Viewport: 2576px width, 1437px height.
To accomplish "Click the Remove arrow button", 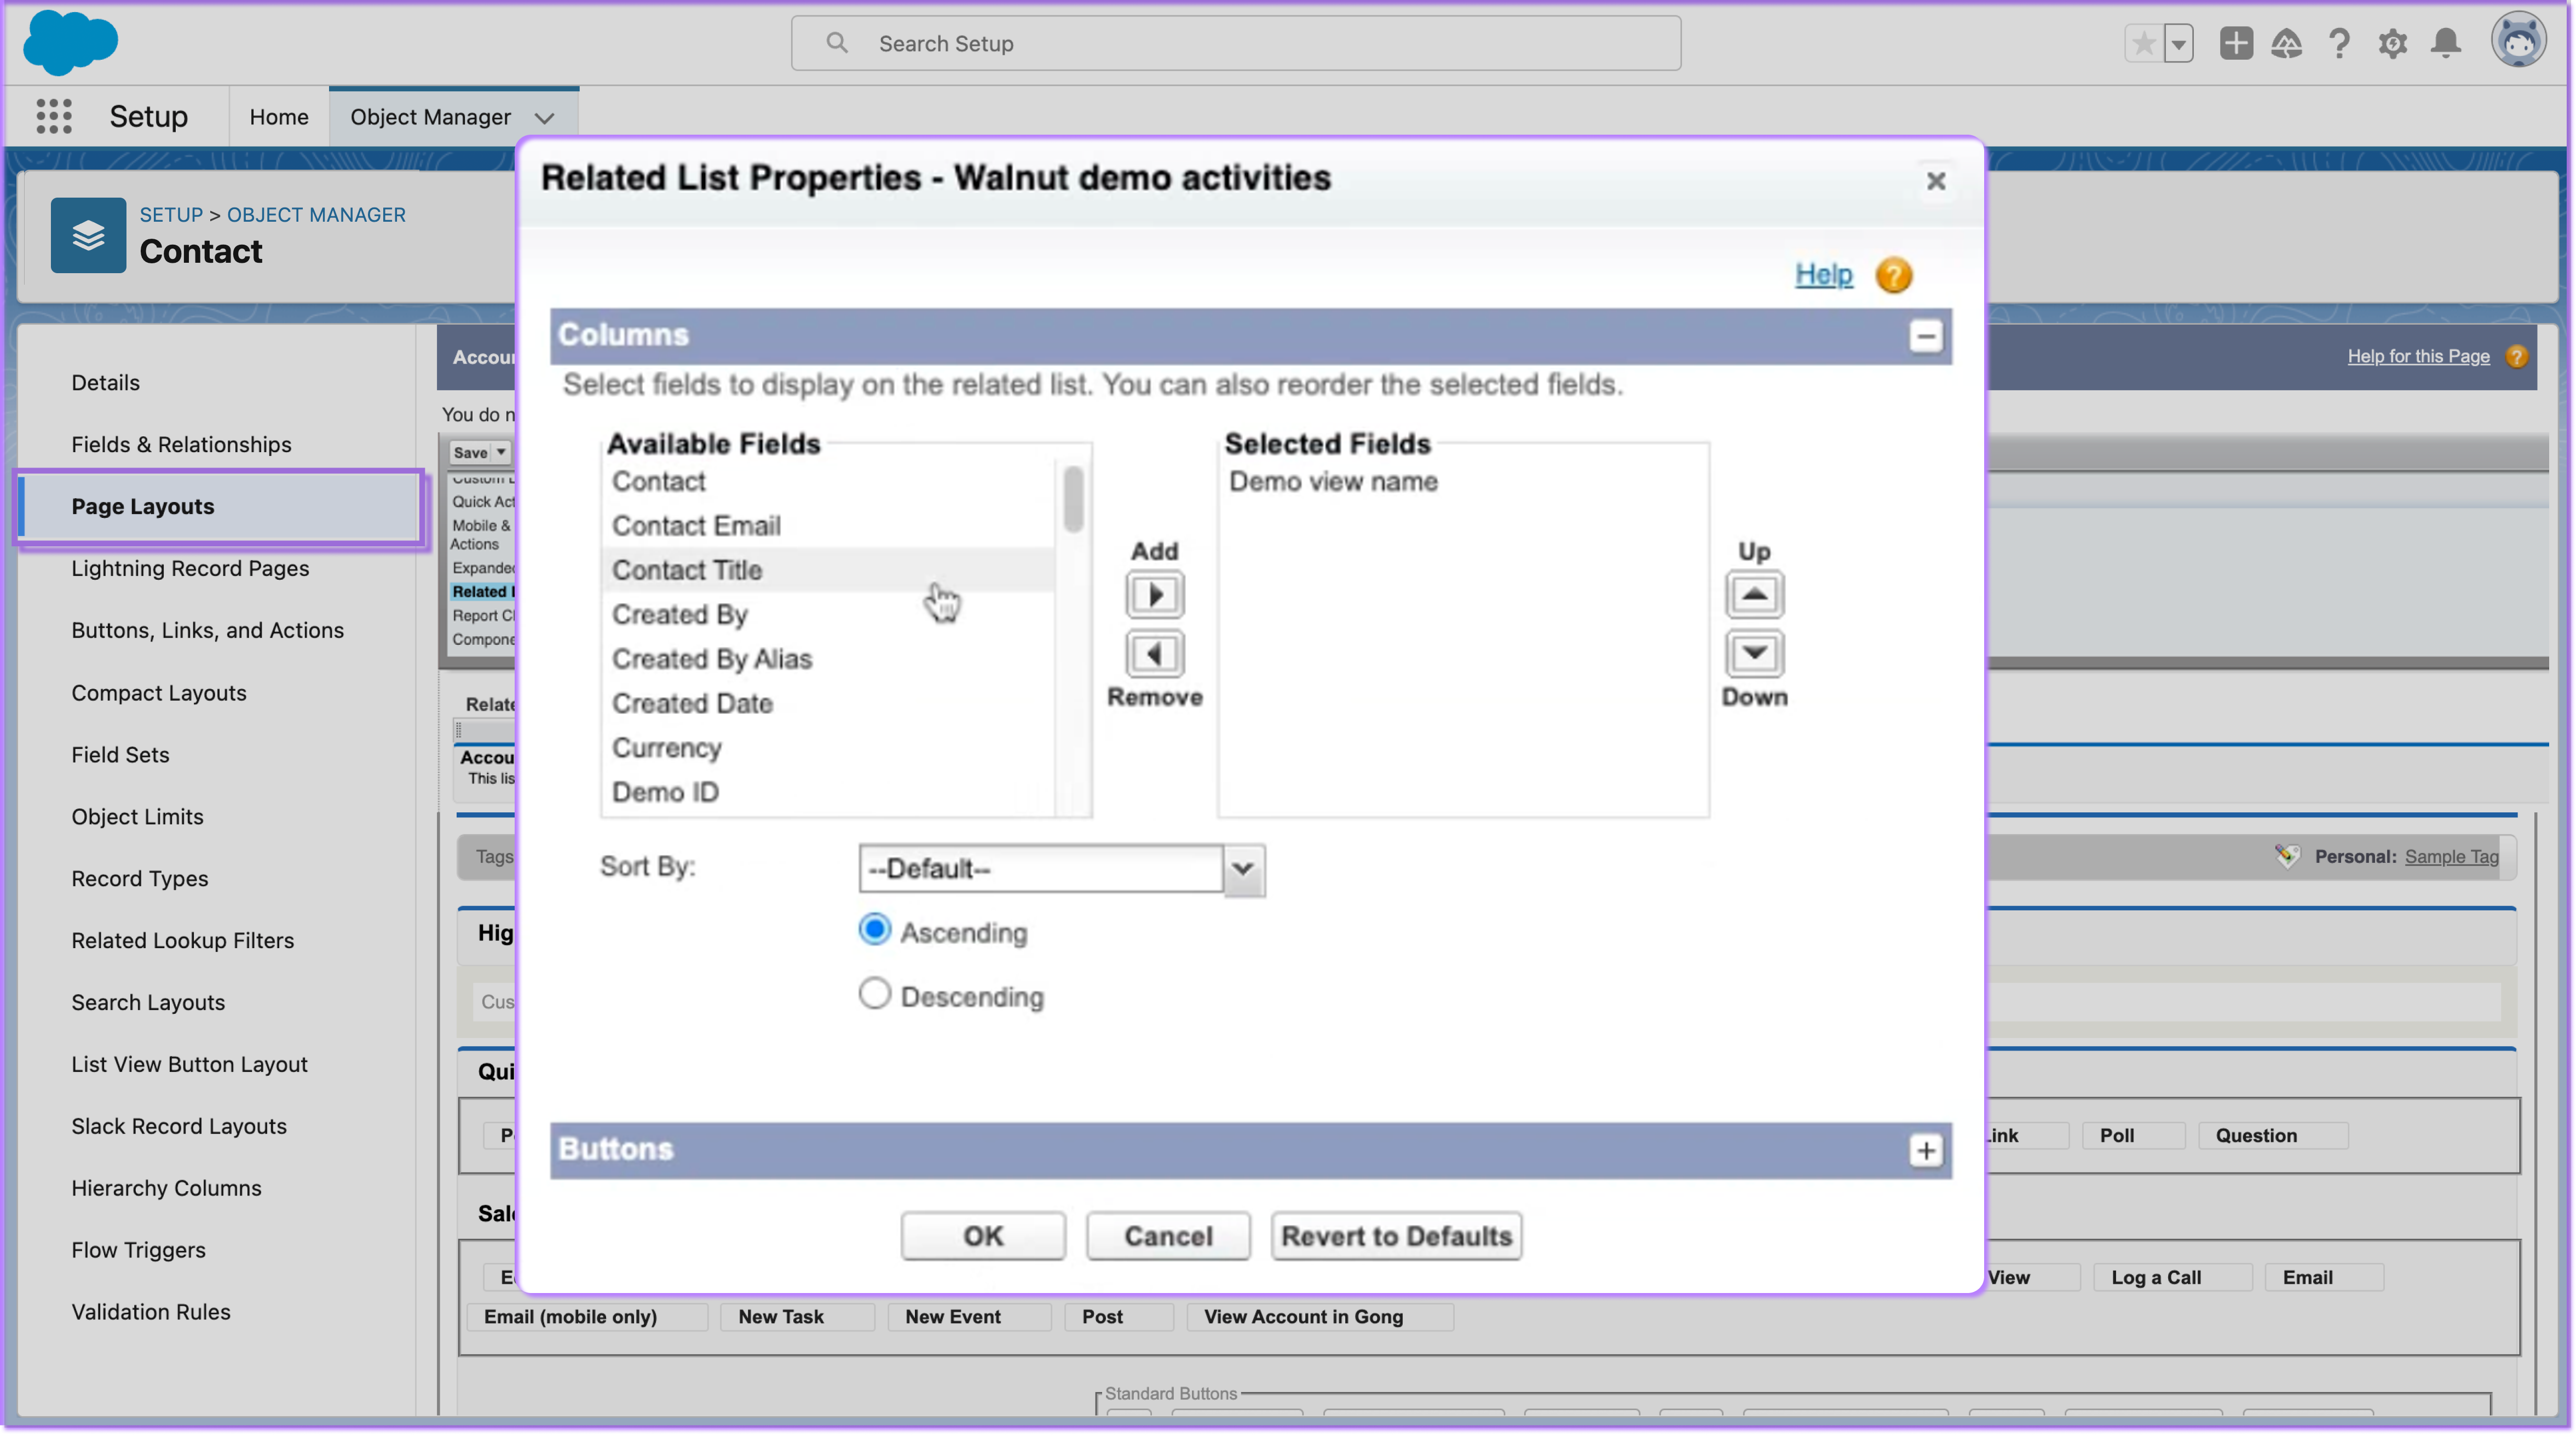I will pyautogui.click(x=1155, y=654).
